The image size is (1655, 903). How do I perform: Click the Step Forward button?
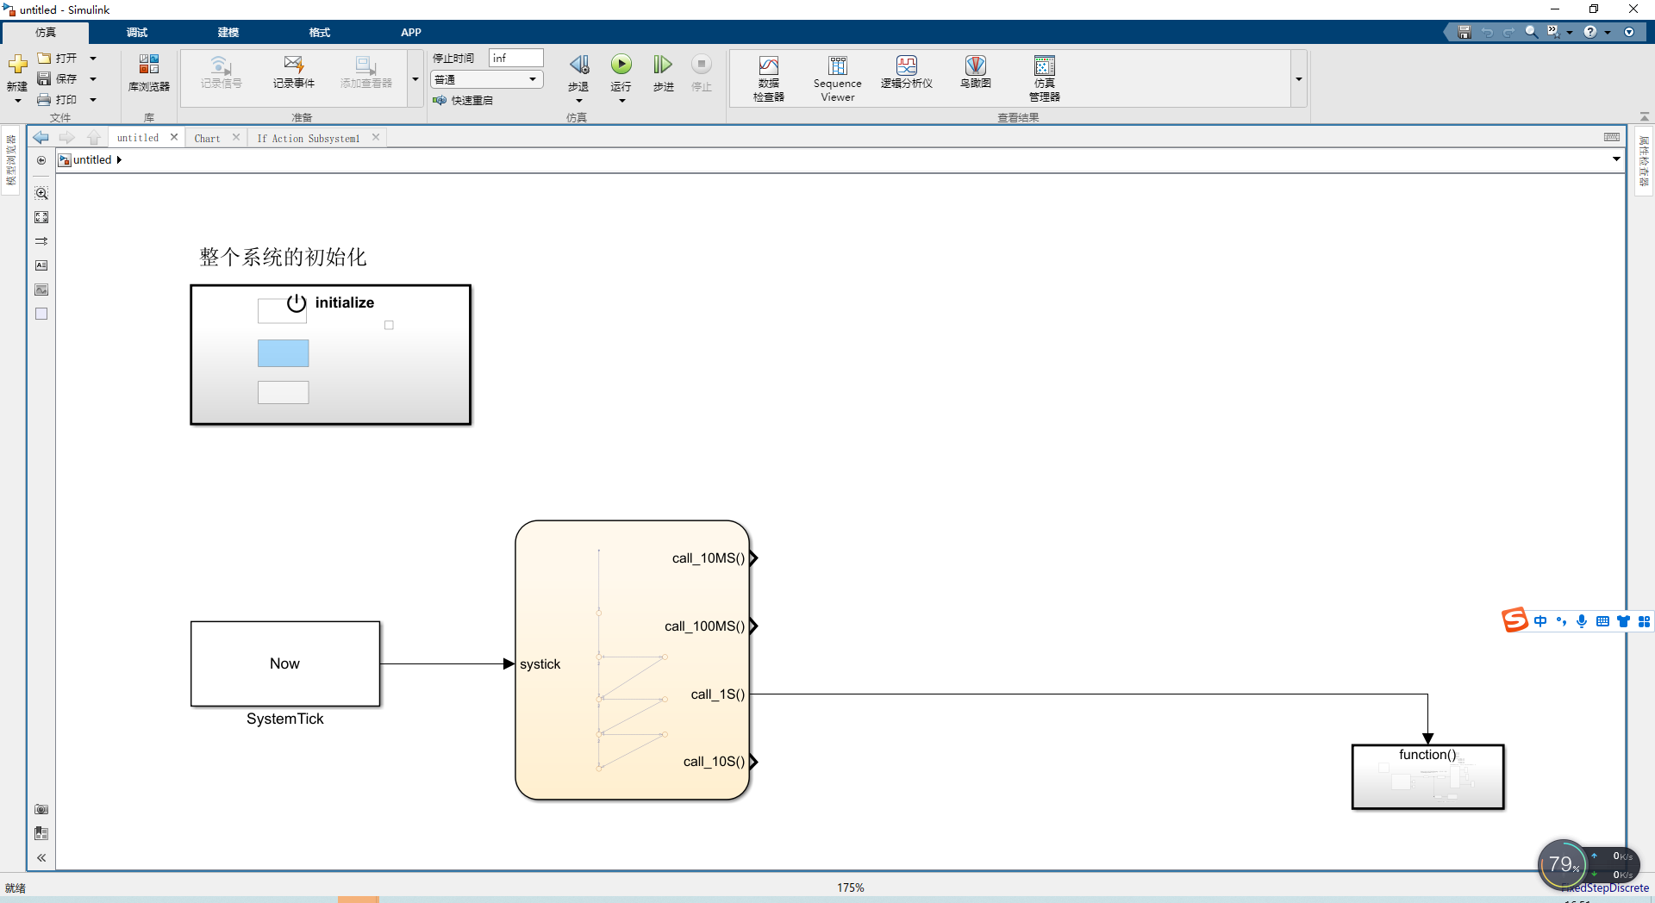click(663, 65)
